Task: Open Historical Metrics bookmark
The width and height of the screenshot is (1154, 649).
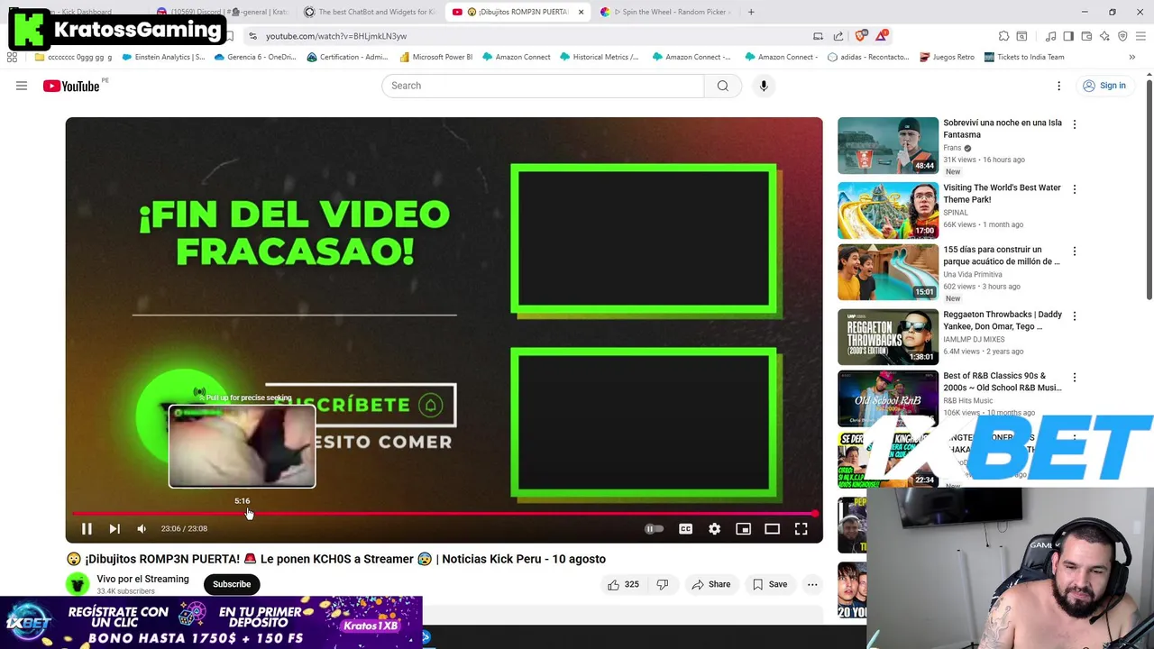Action: pyautogui.click(x=599, y=57)
